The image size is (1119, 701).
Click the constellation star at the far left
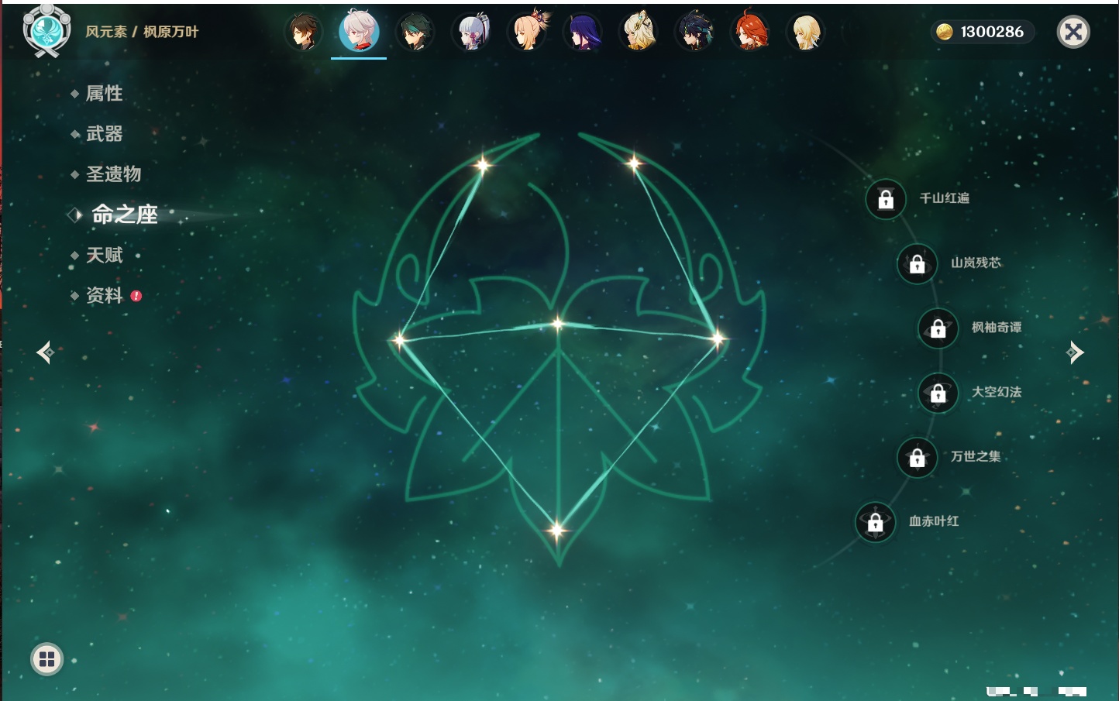click(x=399, y=339)
